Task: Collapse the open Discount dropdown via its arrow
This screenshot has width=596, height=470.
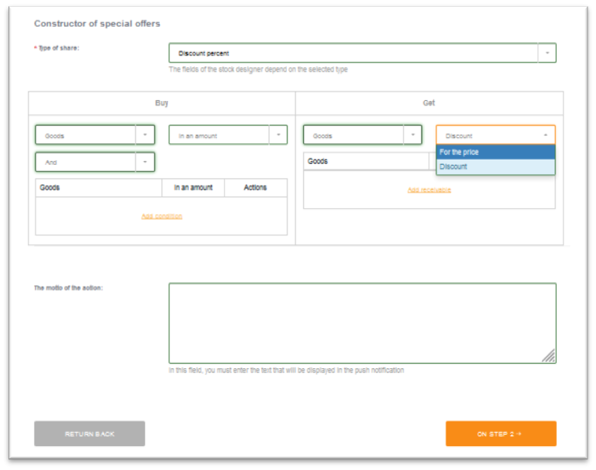Action: click(x=545, y=136)
